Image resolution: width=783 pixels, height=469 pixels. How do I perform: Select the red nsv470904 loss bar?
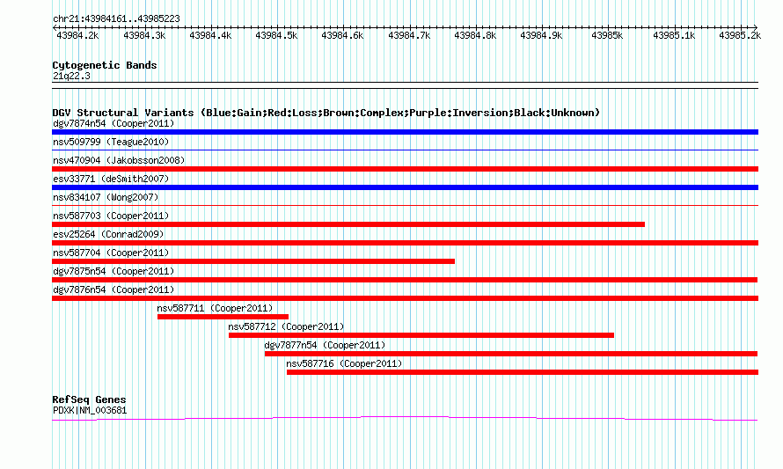click(x=405, y=169)
